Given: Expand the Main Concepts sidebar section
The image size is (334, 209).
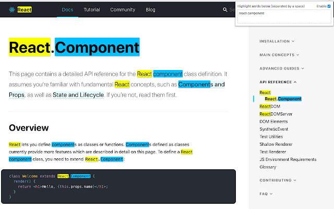Looking at the screenshot, I should tap(279, 55).
